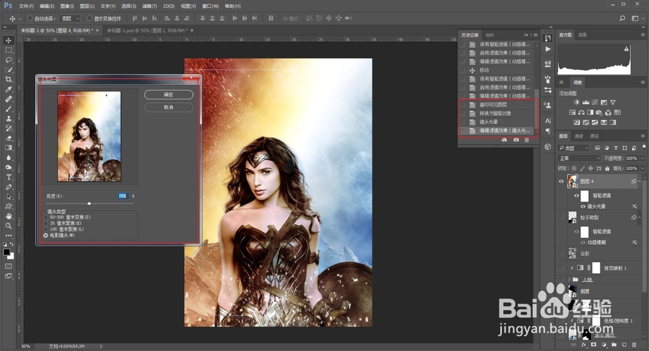Add layer mask at Layers panel bottom
649x351 pixels.
pos(594,345)
